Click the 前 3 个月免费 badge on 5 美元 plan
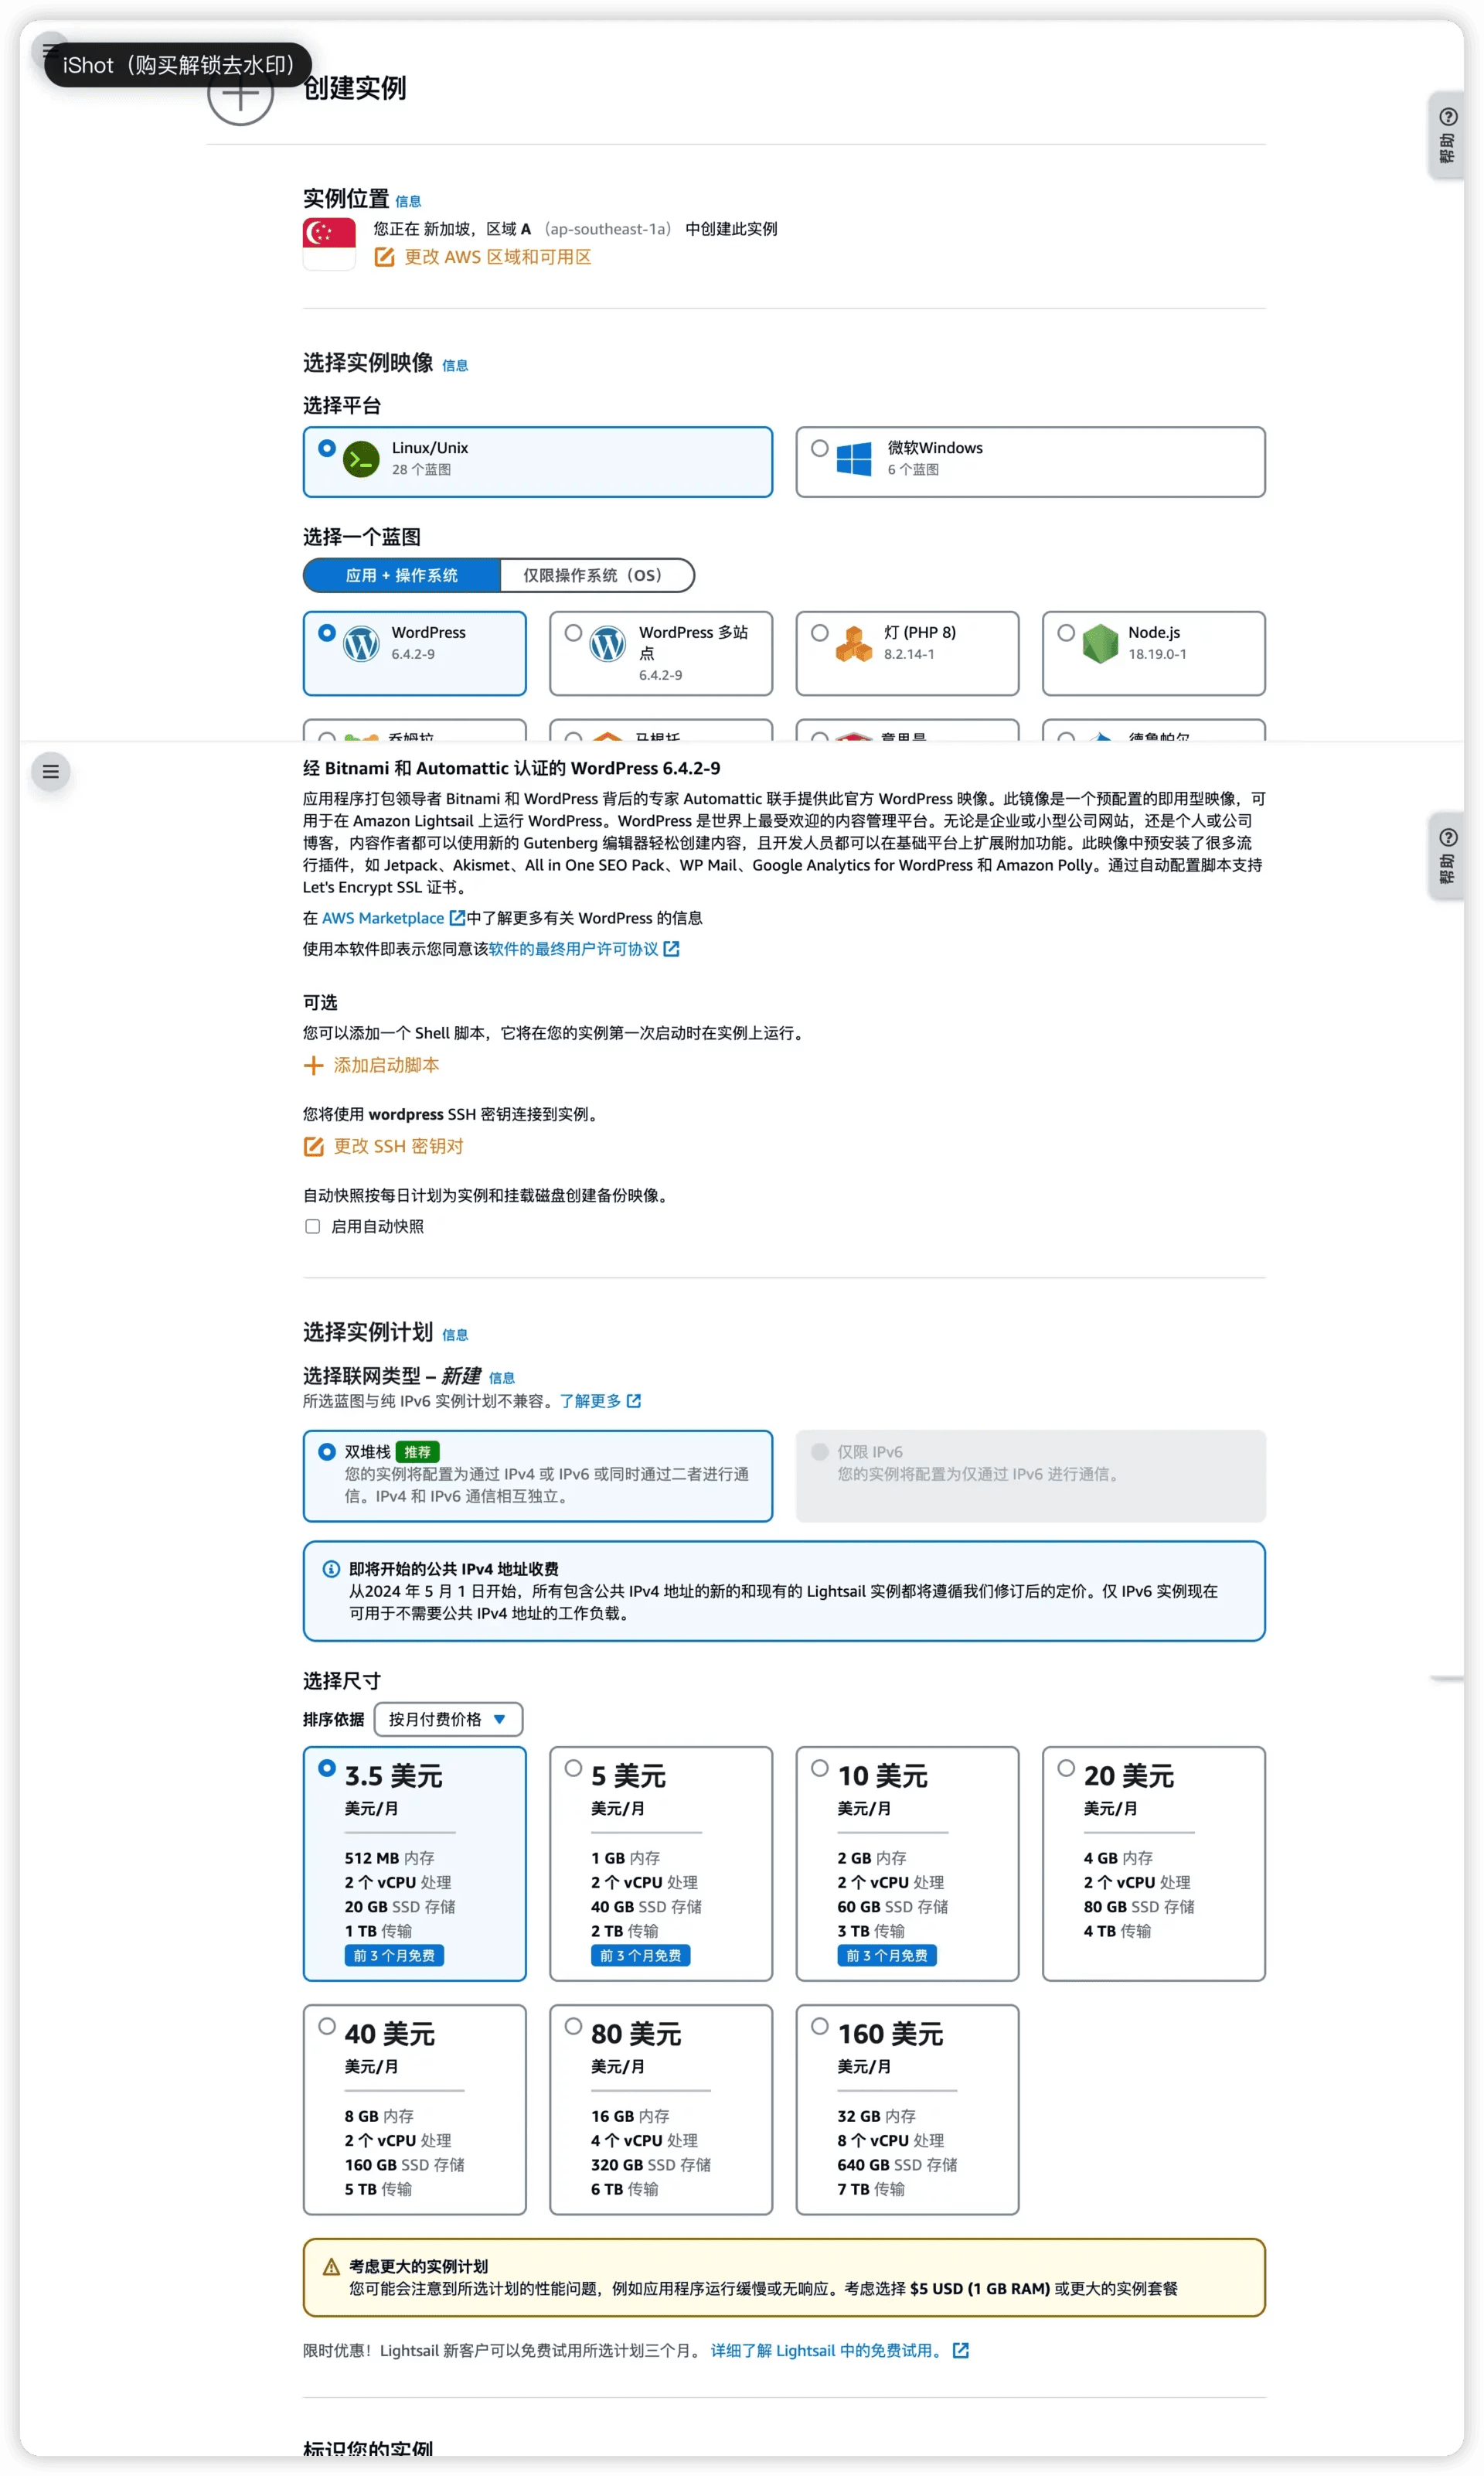This screenshot has height=2476, width=1484. click(640, 1955)
